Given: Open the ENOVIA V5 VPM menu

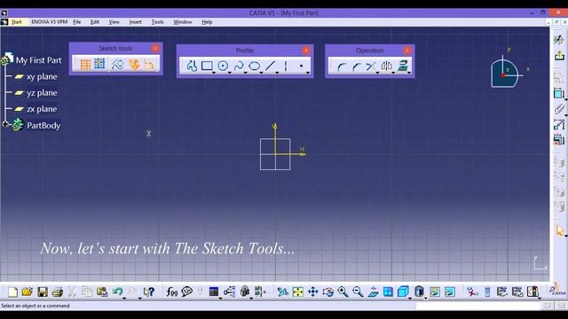Looking at the screenshot, I should click(x=50, y=22).
